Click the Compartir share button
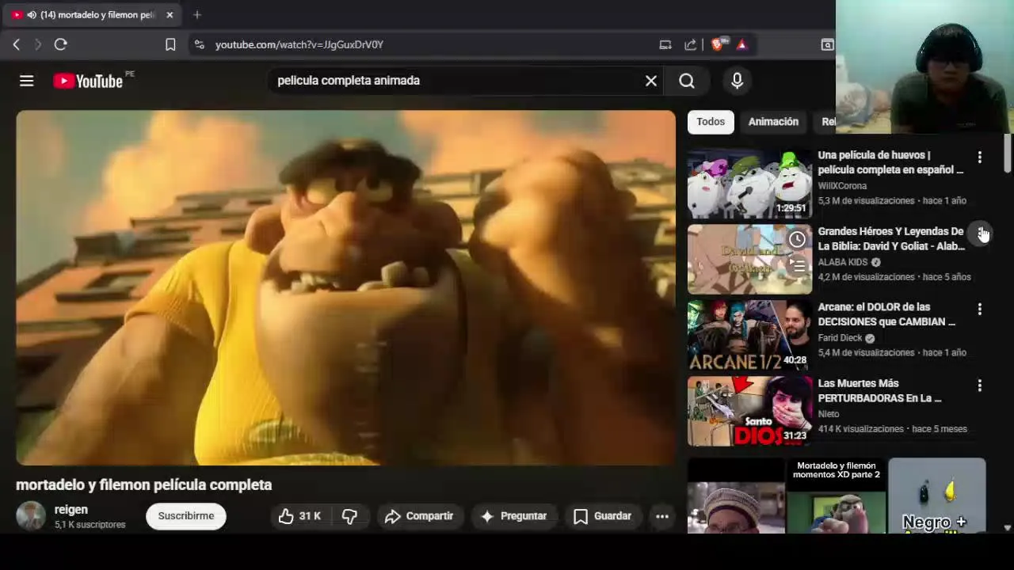 [x=419, y=516]
